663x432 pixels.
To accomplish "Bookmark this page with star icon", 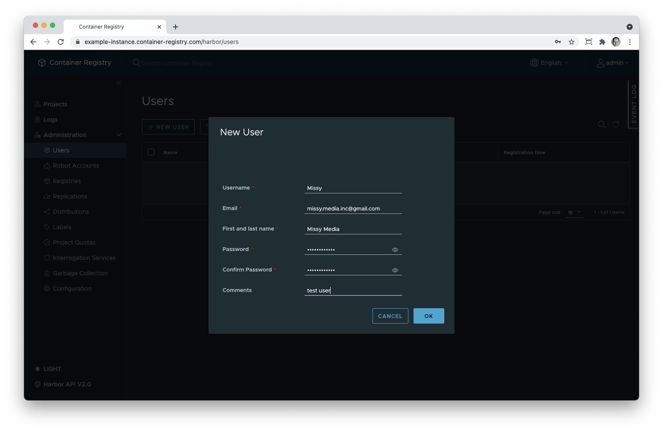I will pos(572,42).
